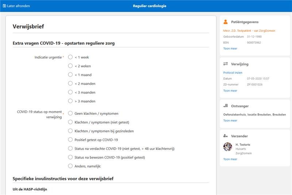The width and height of the screenshot is (292, 195).
Task: Click Later afronden to finish later
Action: pyautogui.click(x=18, y=6)
